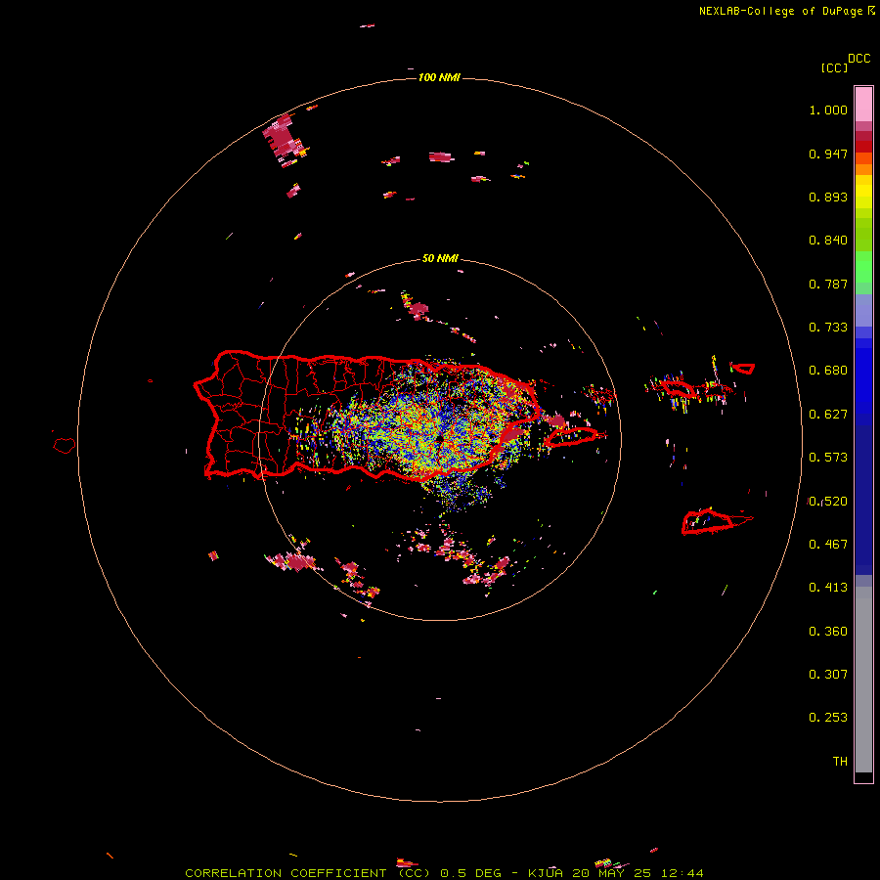
Task: Click the 0.787 scale value
Action: (x=828, y=284)
